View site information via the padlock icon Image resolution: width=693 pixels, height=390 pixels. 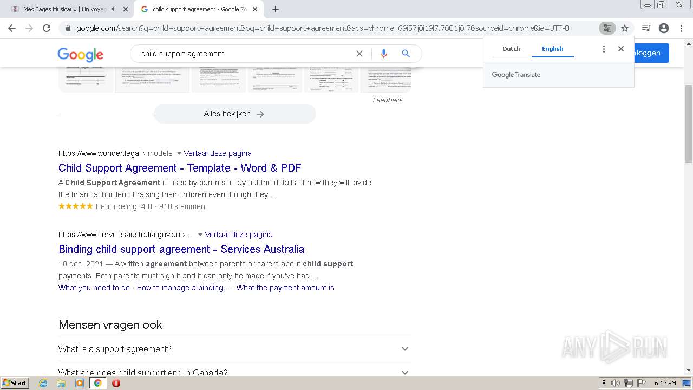click(x=68, y=28)
